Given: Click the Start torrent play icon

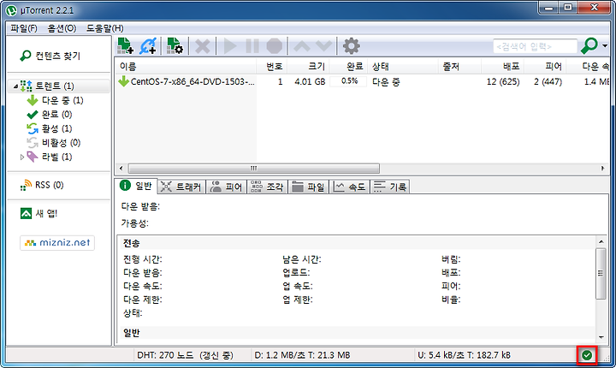Looking at the screenshot, I should coord(230,46).
